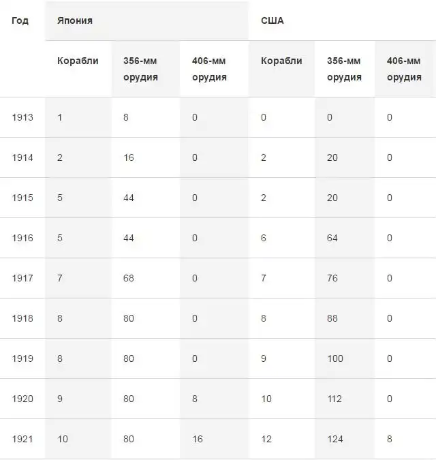436x460 pixels.
Task: Click the year cell 1920
Action: (x=22, y=399)
